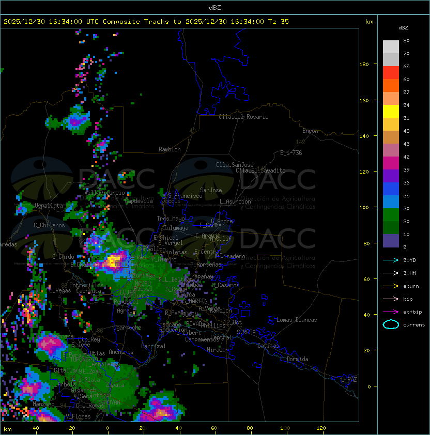The image size is (430, 435).
Task: Click the dBZ title at window top
Action: pos(215,7)
